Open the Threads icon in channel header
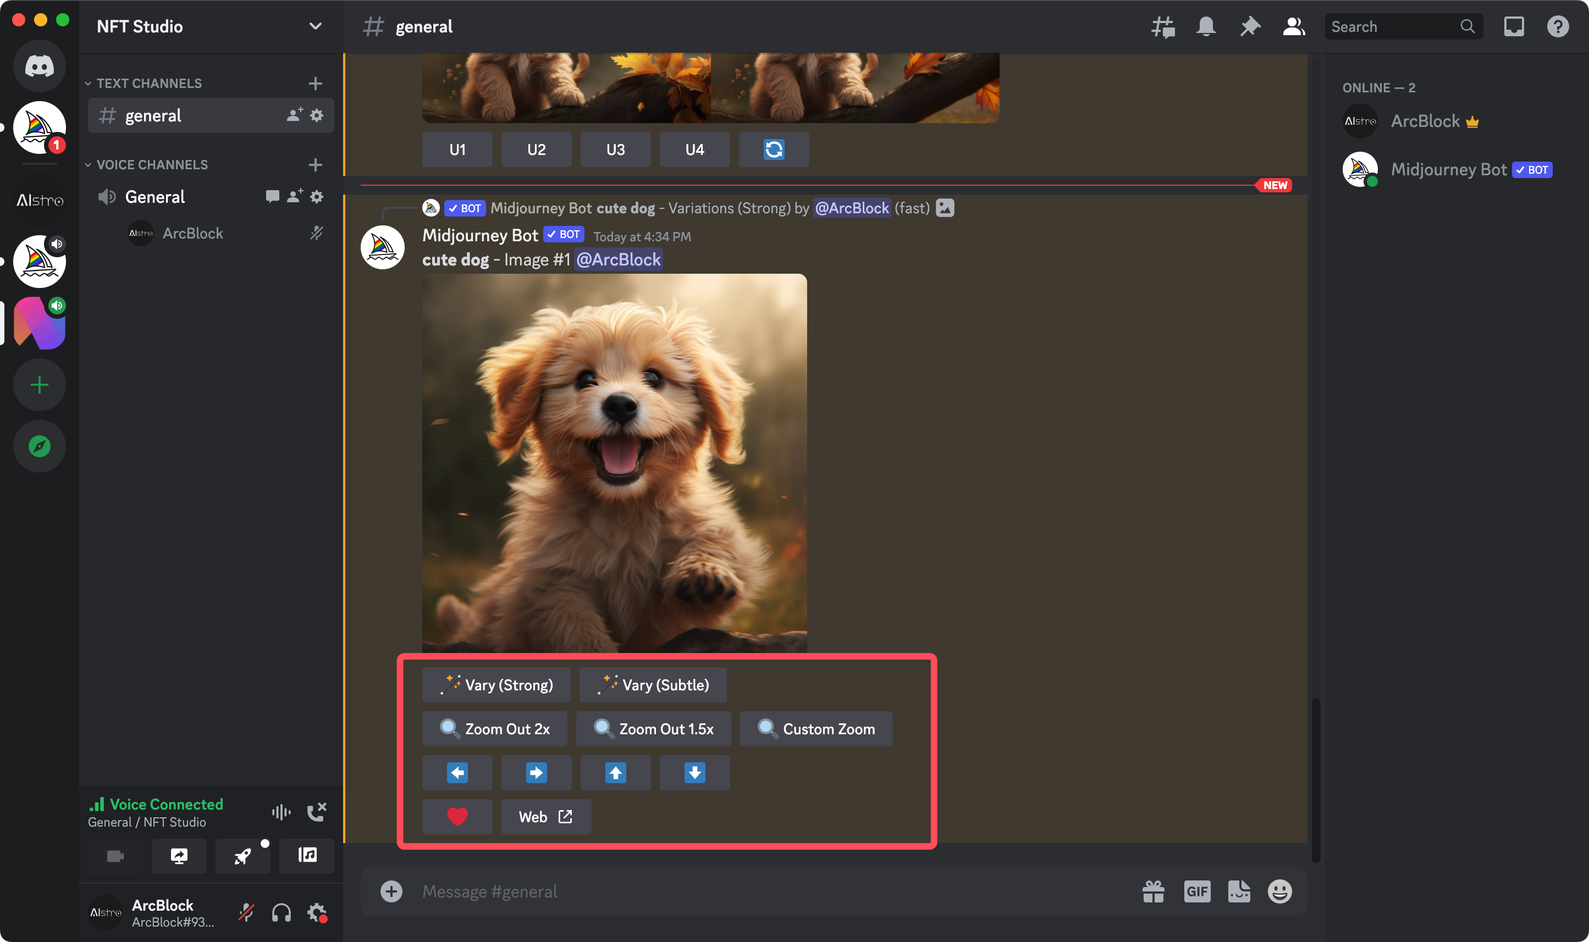This screenshot has width=1589, height=942. tap(1162, 27)
